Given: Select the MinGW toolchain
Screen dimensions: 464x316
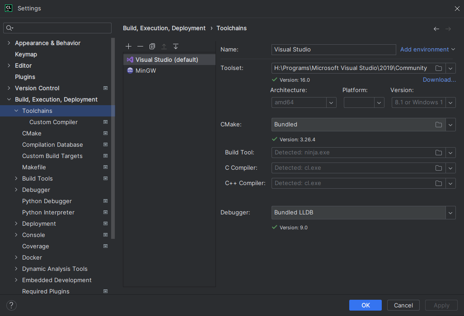Looking at the screenshot, I should click(x=145, y=70).
